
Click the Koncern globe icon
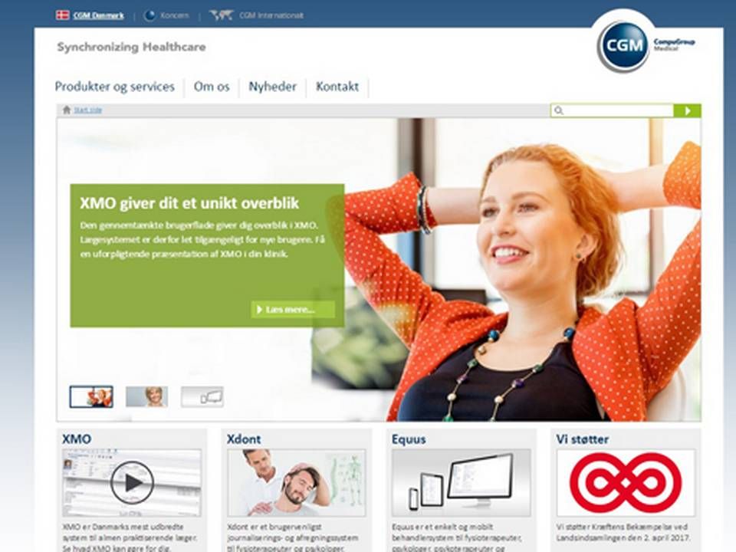(149, 15)
